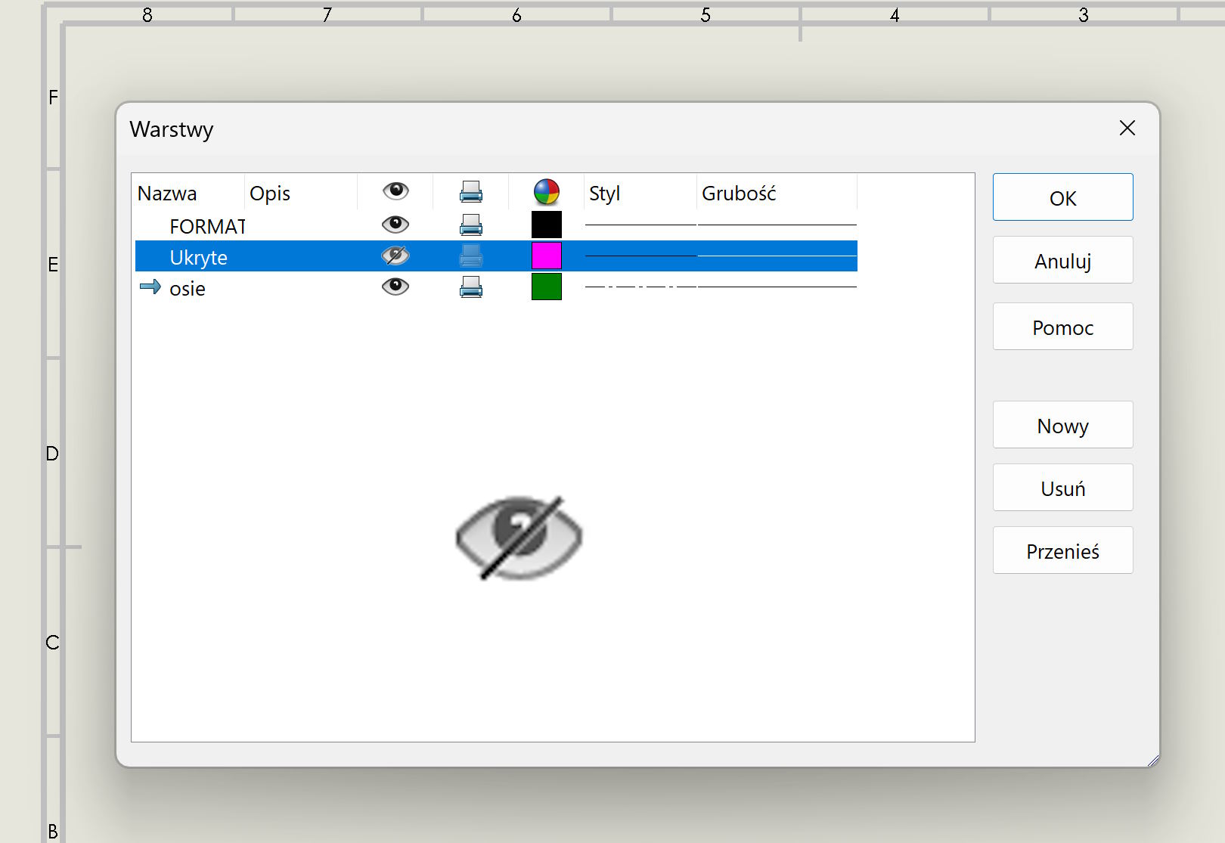
Task: Create a layer with Nowy button
Action: tap(1062, 426)
